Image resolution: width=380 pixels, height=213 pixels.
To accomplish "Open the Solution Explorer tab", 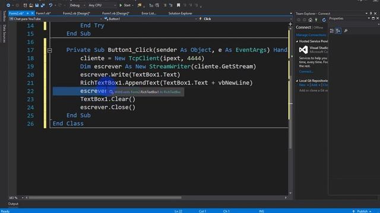I will [180, 13].
